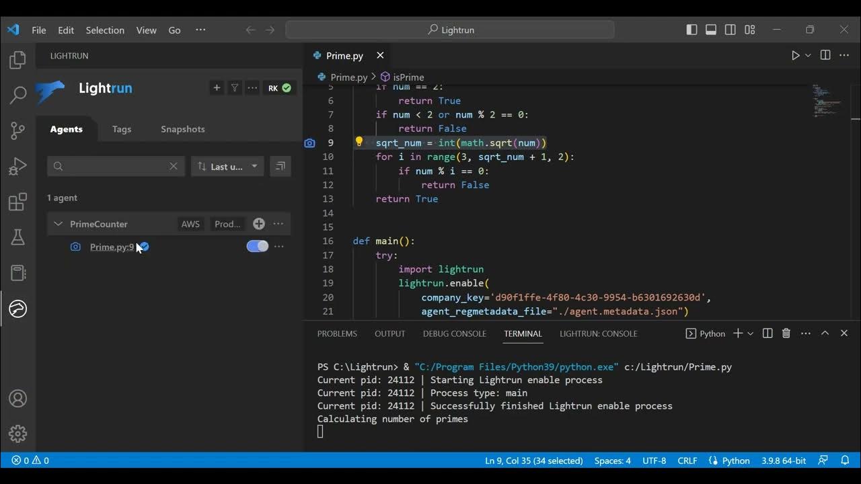Open the Explorer view in activity bar

coord(17,60)
